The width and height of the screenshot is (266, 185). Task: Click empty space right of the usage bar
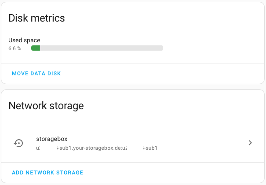211,48
